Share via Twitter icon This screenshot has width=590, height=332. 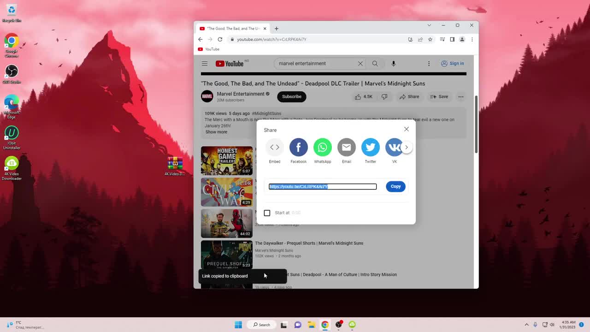(x=370, y=147)
